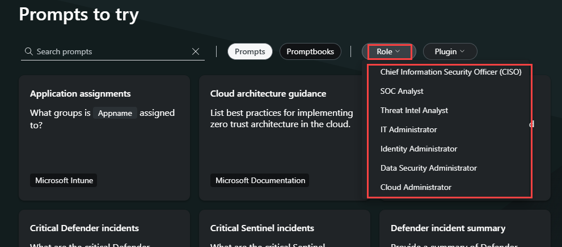The width and height of the screenshot is (562, 247).
Task: Click text 'List best practices for implementing'
Action: tap(282, 113)
